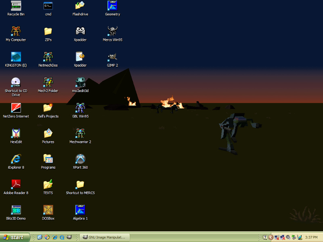Select the Mercs Win95 desktop shortcut
This screenshot has height=242, width=323.
tap(113, 31)
